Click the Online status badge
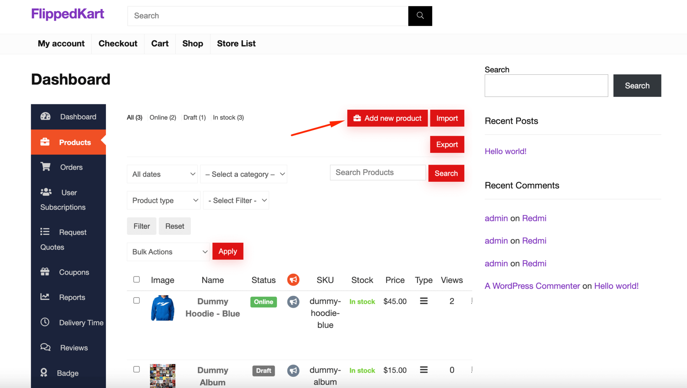The image size is (687, 388). click(263, 302)
